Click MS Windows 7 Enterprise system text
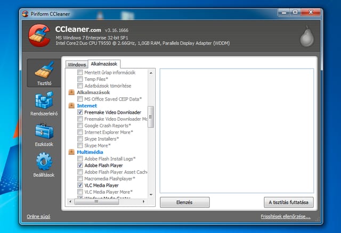The height and width of the screenshot is (233, 341). pos(92,38)
